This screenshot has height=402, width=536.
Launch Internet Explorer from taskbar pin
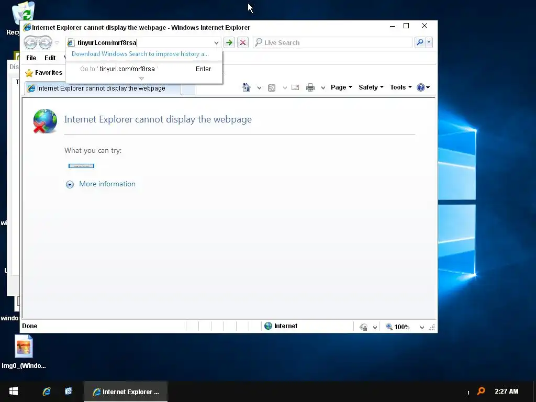47,392
